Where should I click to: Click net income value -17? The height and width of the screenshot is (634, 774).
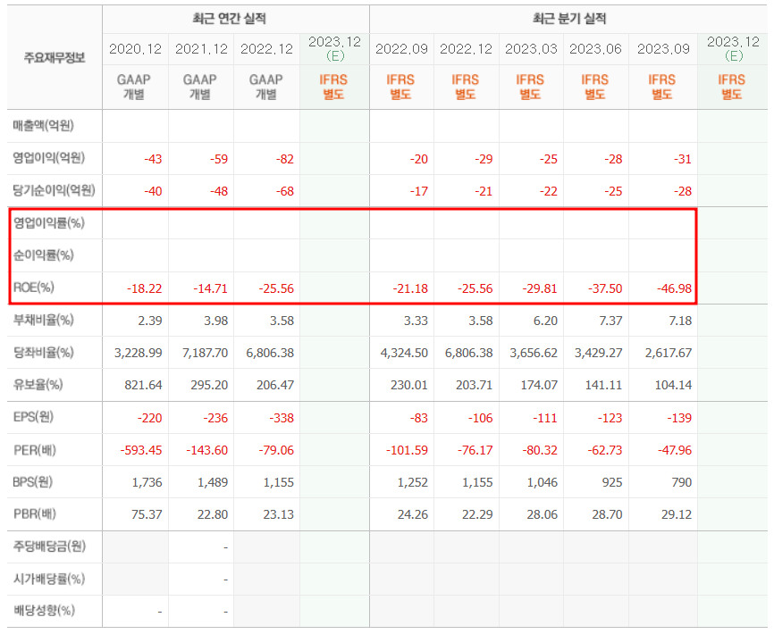pos(418,191)
